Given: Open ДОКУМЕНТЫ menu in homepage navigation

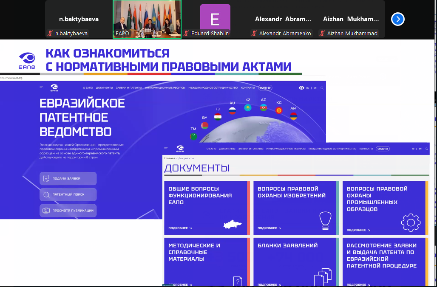Looking at the screenshot, I should pos(104,88).
